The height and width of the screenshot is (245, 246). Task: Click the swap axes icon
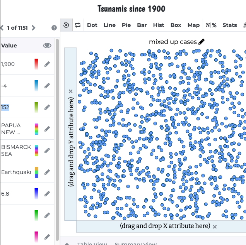[78, 25]
